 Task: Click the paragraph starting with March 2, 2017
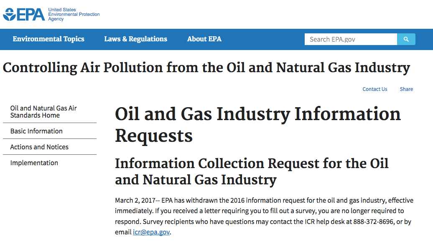(x=264, y=216)
